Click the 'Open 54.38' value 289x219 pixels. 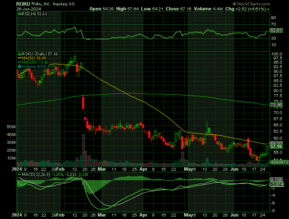point(102,9)
